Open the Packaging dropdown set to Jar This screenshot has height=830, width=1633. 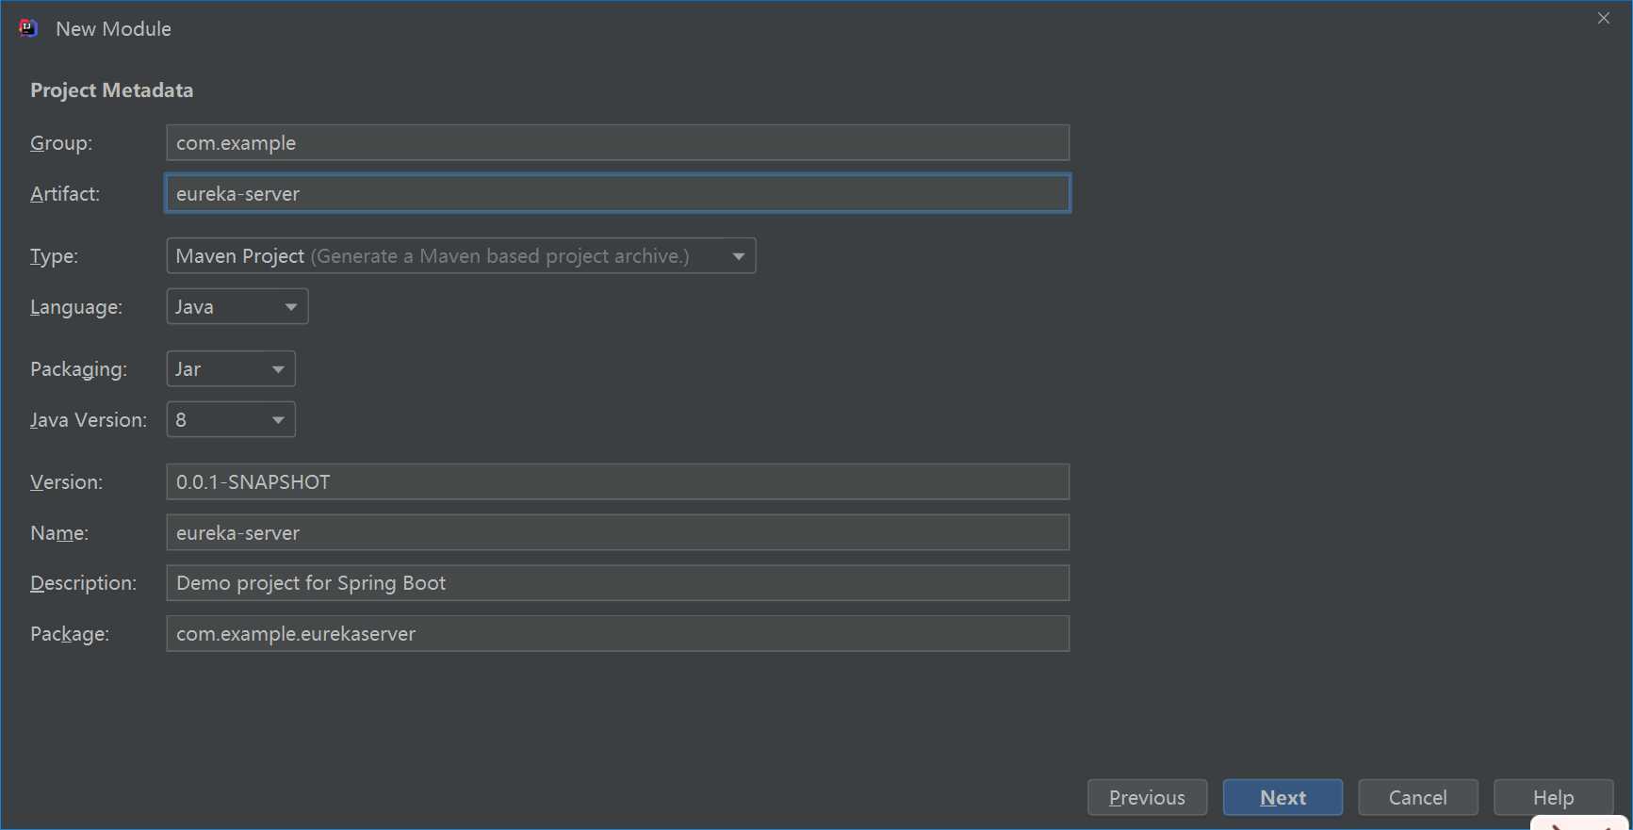pos(231,369)
